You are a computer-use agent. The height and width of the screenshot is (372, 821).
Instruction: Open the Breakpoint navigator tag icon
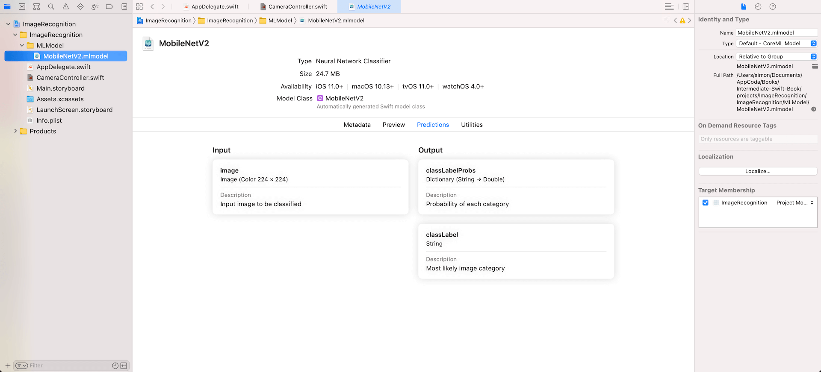click(109, 6)
